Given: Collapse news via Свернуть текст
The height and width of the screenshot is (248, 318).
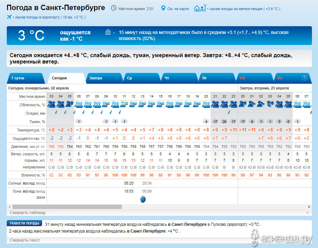Looking at the screenshot, I should tap(25, 240).
